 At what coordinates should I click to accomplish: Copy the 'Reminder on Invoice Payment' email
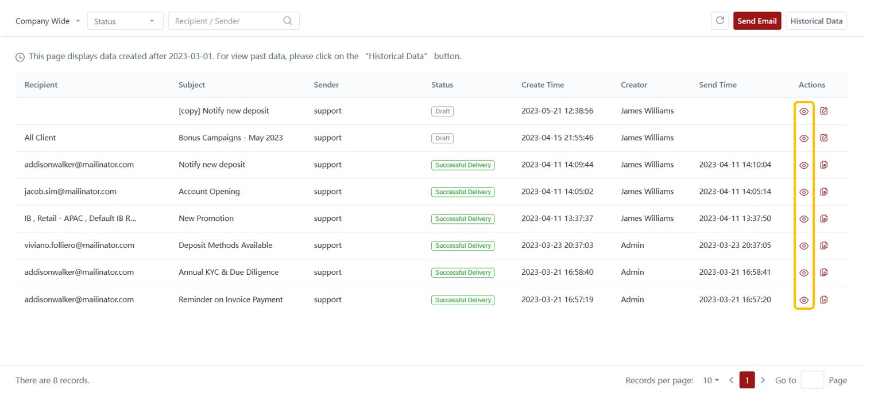824,299
